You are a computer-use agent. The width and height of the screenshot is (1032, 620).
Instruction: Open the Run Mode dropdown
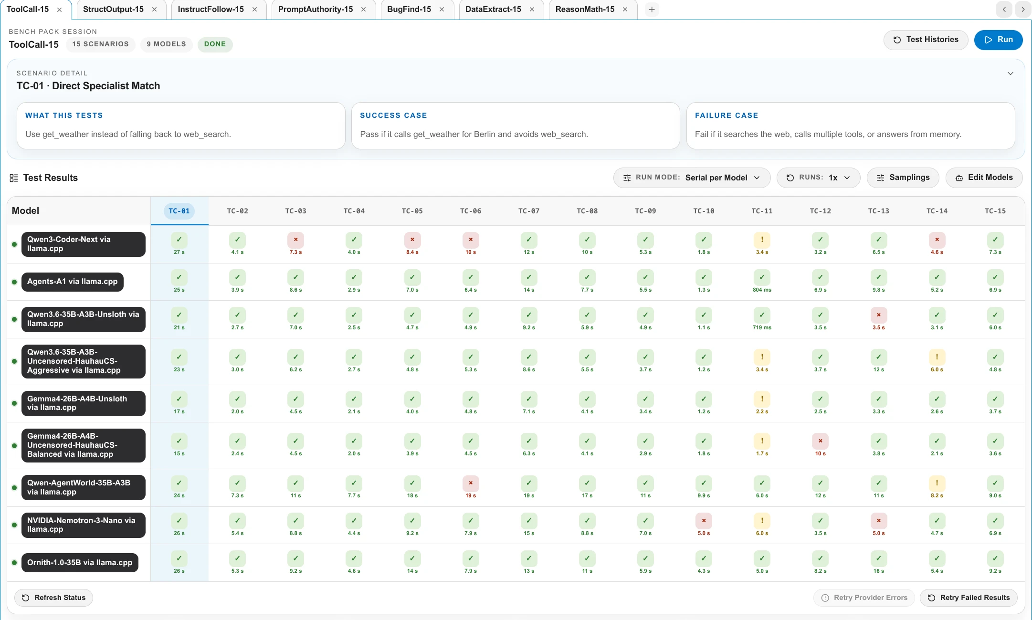pos(692,178)
